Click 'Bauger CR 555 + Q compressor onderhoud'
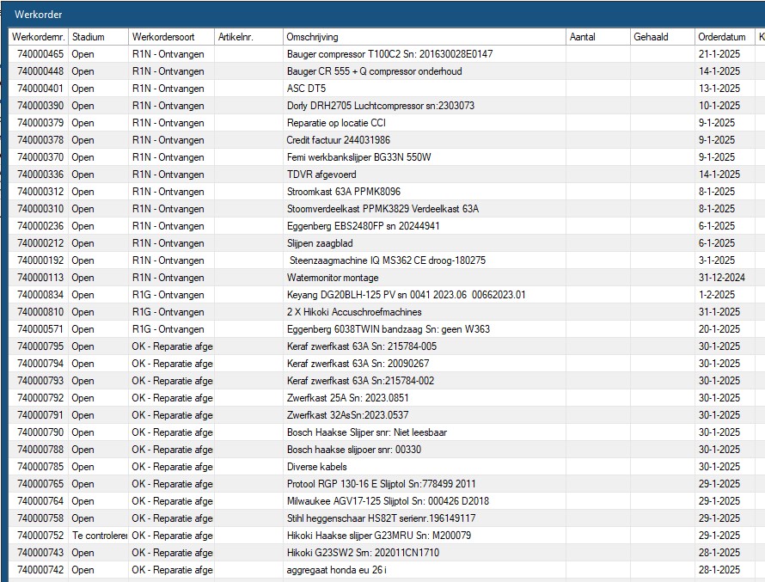This screenshot has height=582, width=765. 374,71
